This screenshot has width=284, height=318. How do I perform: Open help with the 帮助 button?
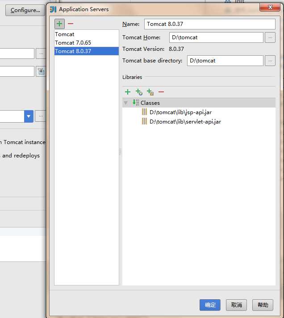pos(263,305)
